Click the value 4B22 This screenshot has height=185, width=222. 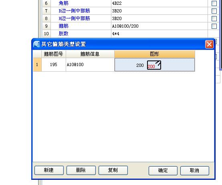[117, 3]
